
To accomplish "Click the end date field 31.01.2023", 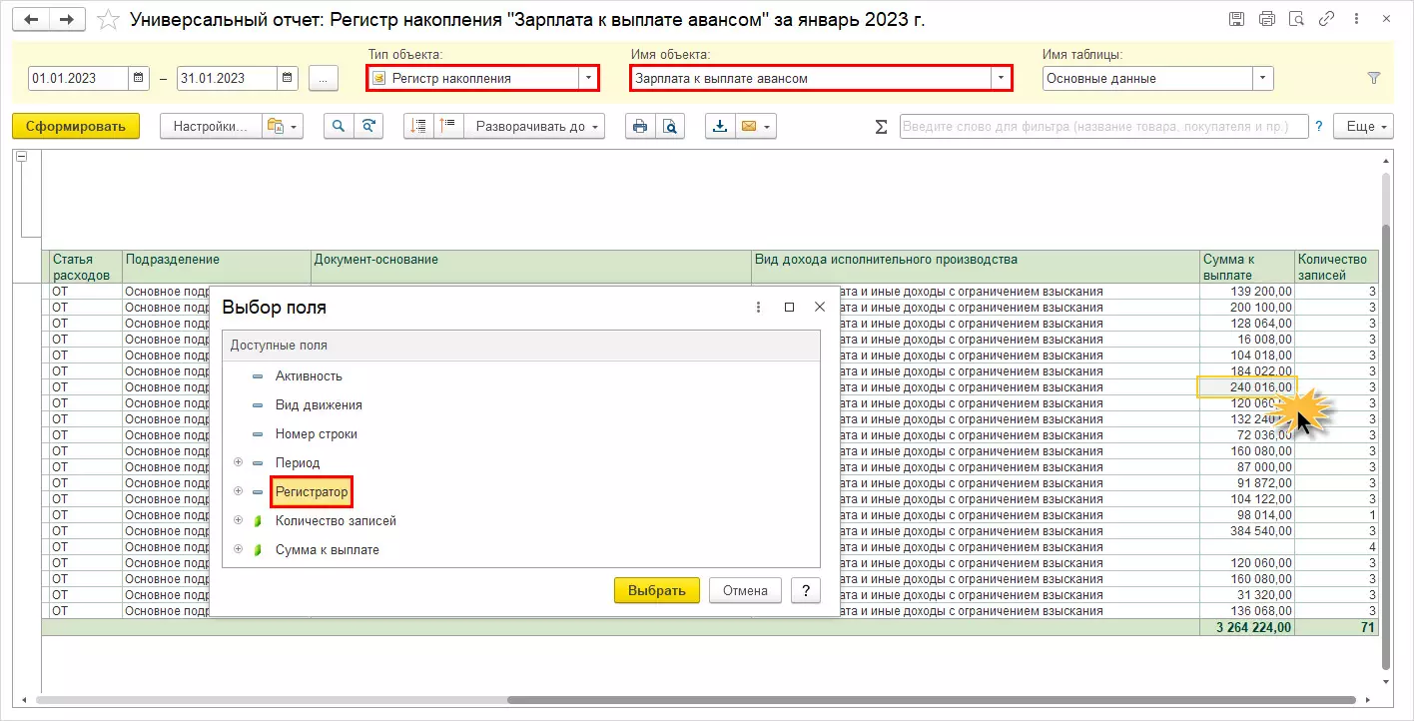I will tap(228, 78).
